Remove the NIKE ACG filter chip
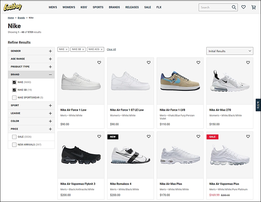The width and height of the screenshot is (261, 202). coord(102,49)
